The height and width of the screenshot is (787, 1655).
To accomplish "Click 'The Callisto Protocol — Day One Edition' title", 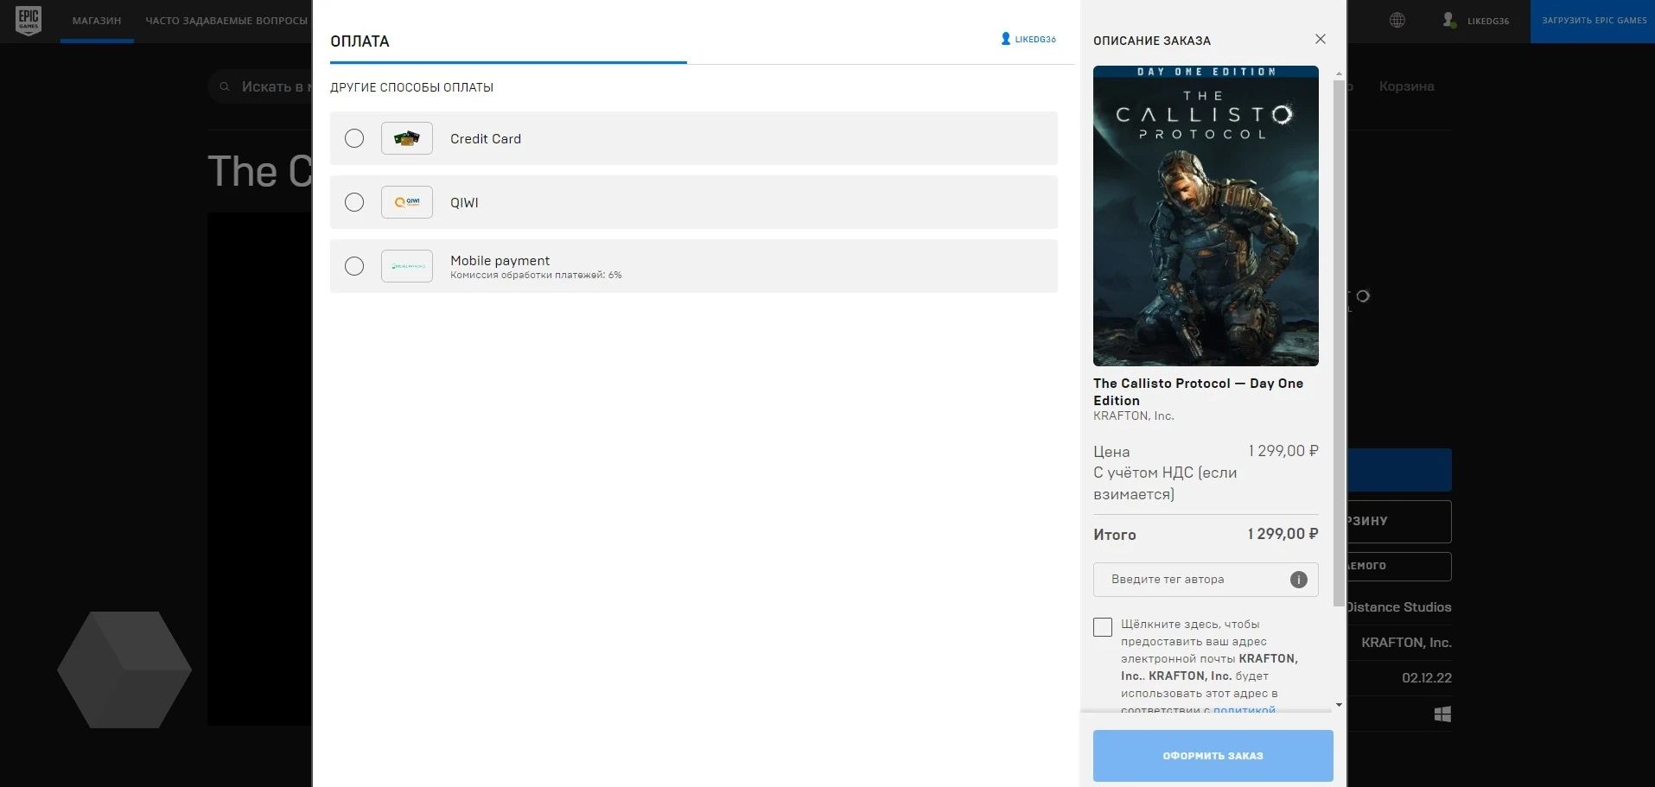I will click(x=1198, y=391).
